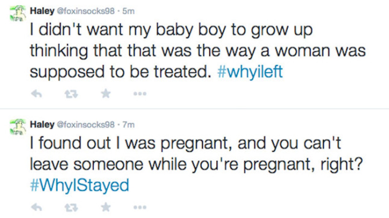This screenshot has height=218, width=389.
Task: Open the Haley name on the 7m tweet
Action: 42,124
